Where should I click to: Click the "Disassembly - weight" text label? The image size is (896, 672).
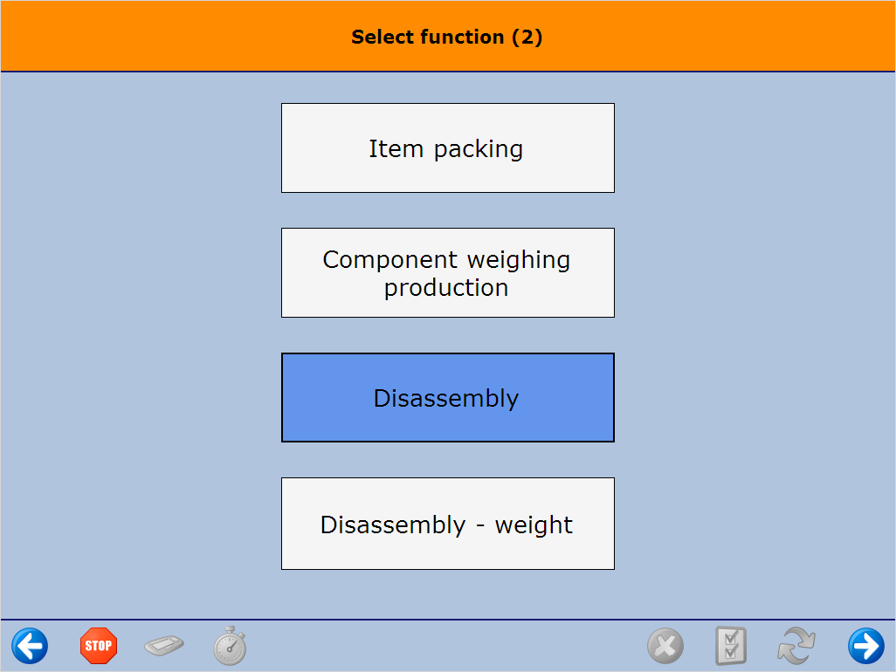pos(446,525)
